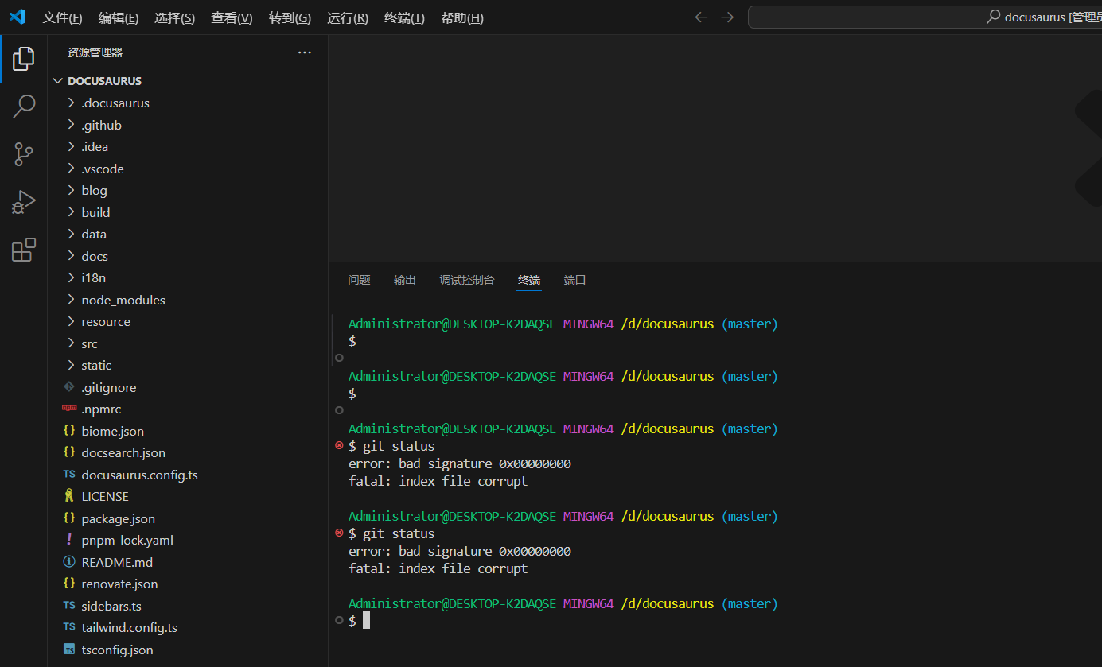Expand the resource folder
The width and height of the screenshot is (1102, 667).
(x=71, y=321)
